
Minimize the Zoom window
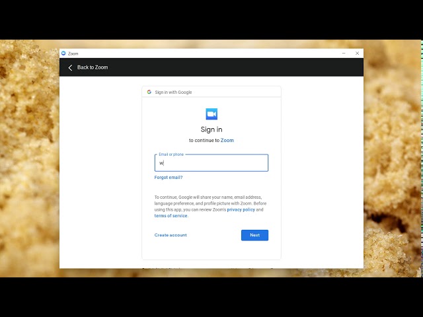pos(344,53)
